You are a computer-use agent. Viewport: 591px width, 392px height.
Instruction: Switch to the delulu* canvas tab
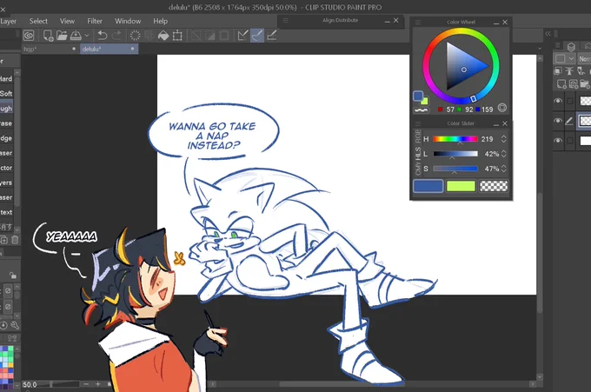(109, 49)
